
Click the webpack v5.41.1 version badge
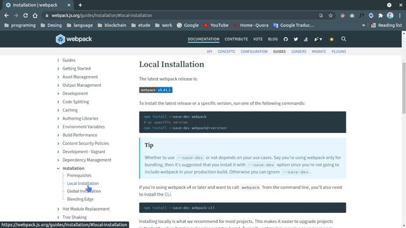coord(156,90)
